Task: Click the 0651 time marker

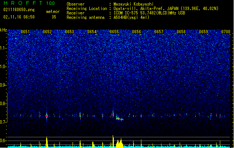Action: 25,32
